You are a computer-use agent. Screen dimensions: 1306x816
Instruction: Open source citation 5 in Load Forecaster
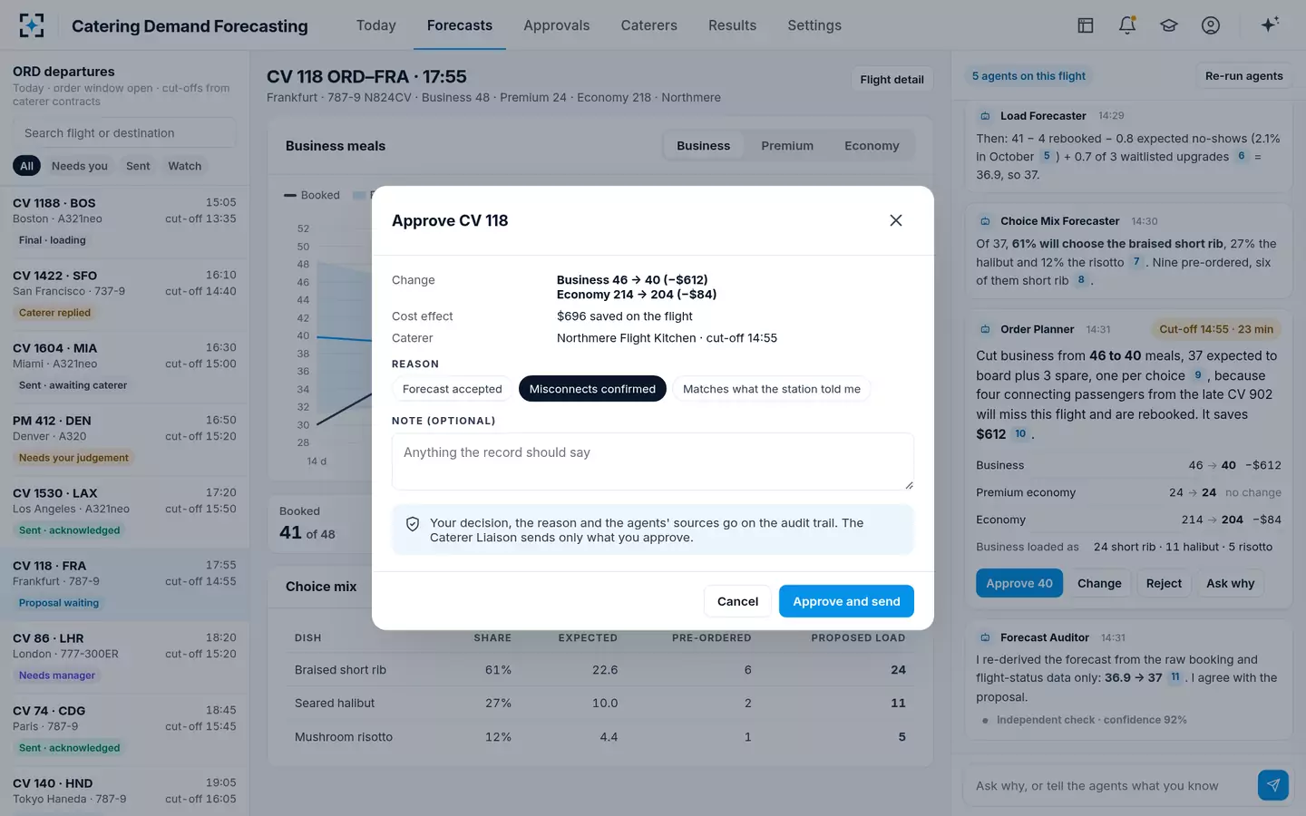pyautogui.click(x=1047, y=156)
